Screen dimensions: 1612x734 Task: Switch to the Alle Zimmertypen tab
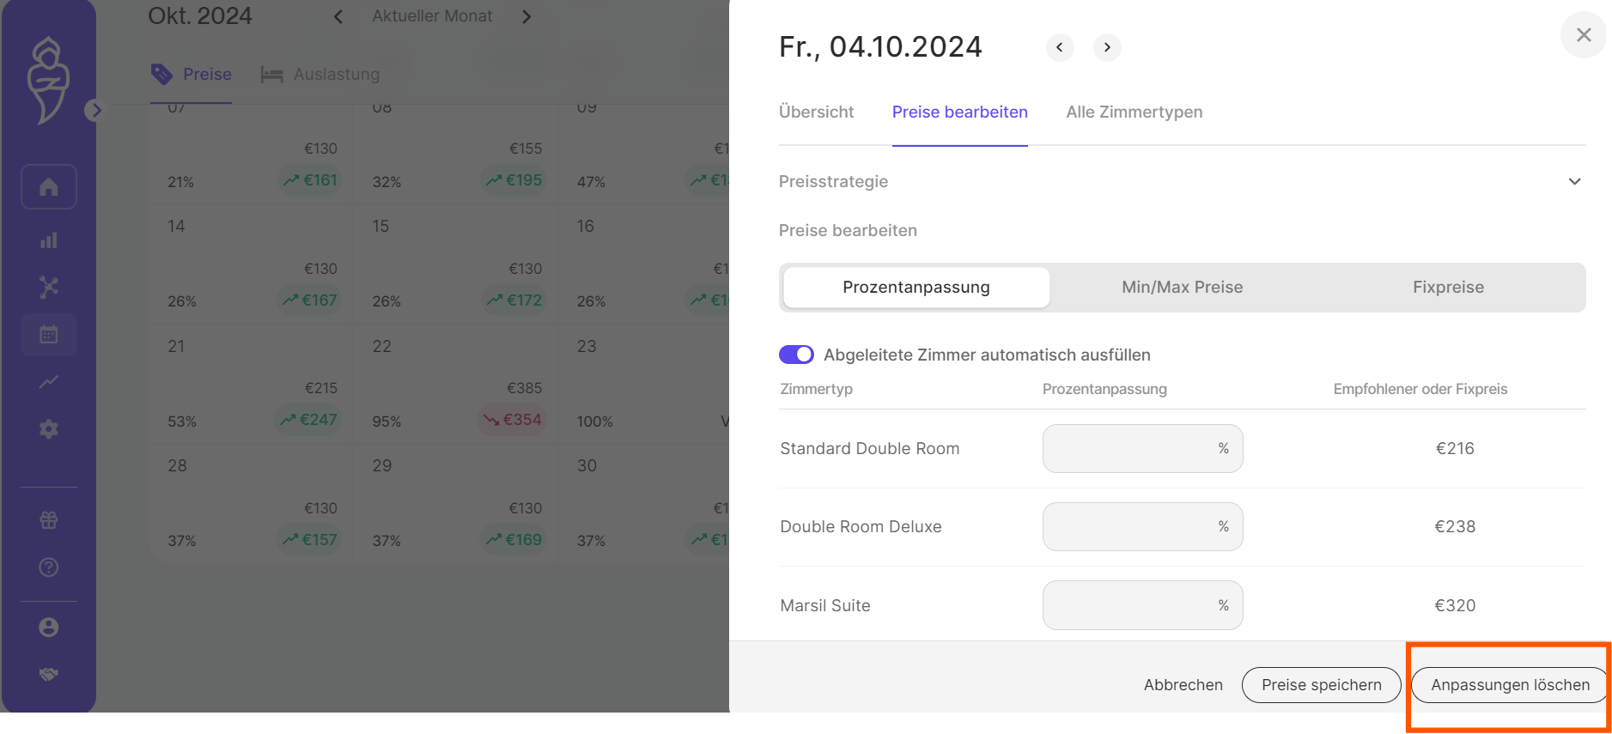(1134, 112)
